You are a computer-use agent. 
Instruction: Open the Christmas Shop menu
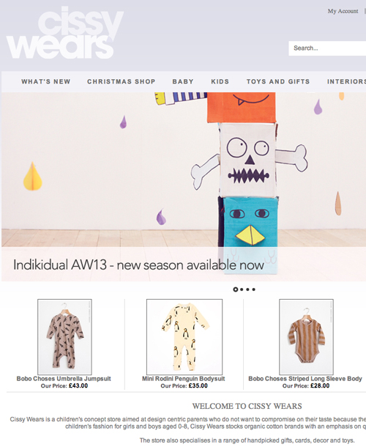click(122, 81)
